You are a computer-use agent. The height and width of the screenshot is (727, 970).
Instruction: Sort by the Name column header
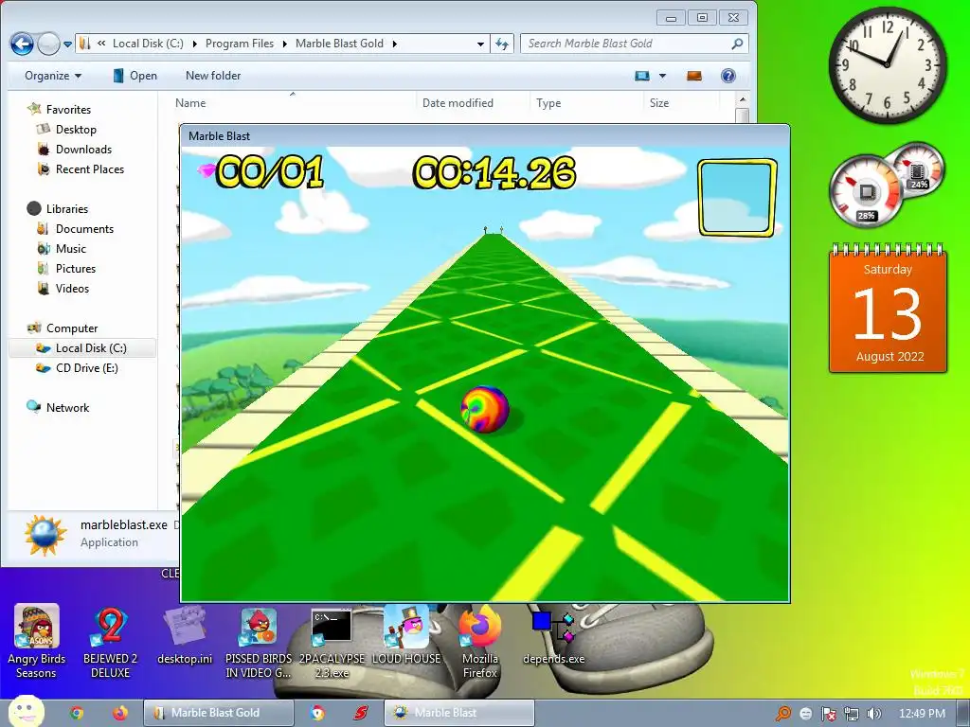click(x=292, y=103)
